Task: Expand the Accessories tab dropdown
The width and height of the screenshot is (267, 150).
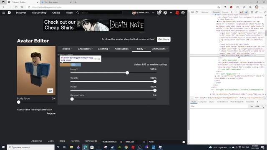Action: click(123, 49)
